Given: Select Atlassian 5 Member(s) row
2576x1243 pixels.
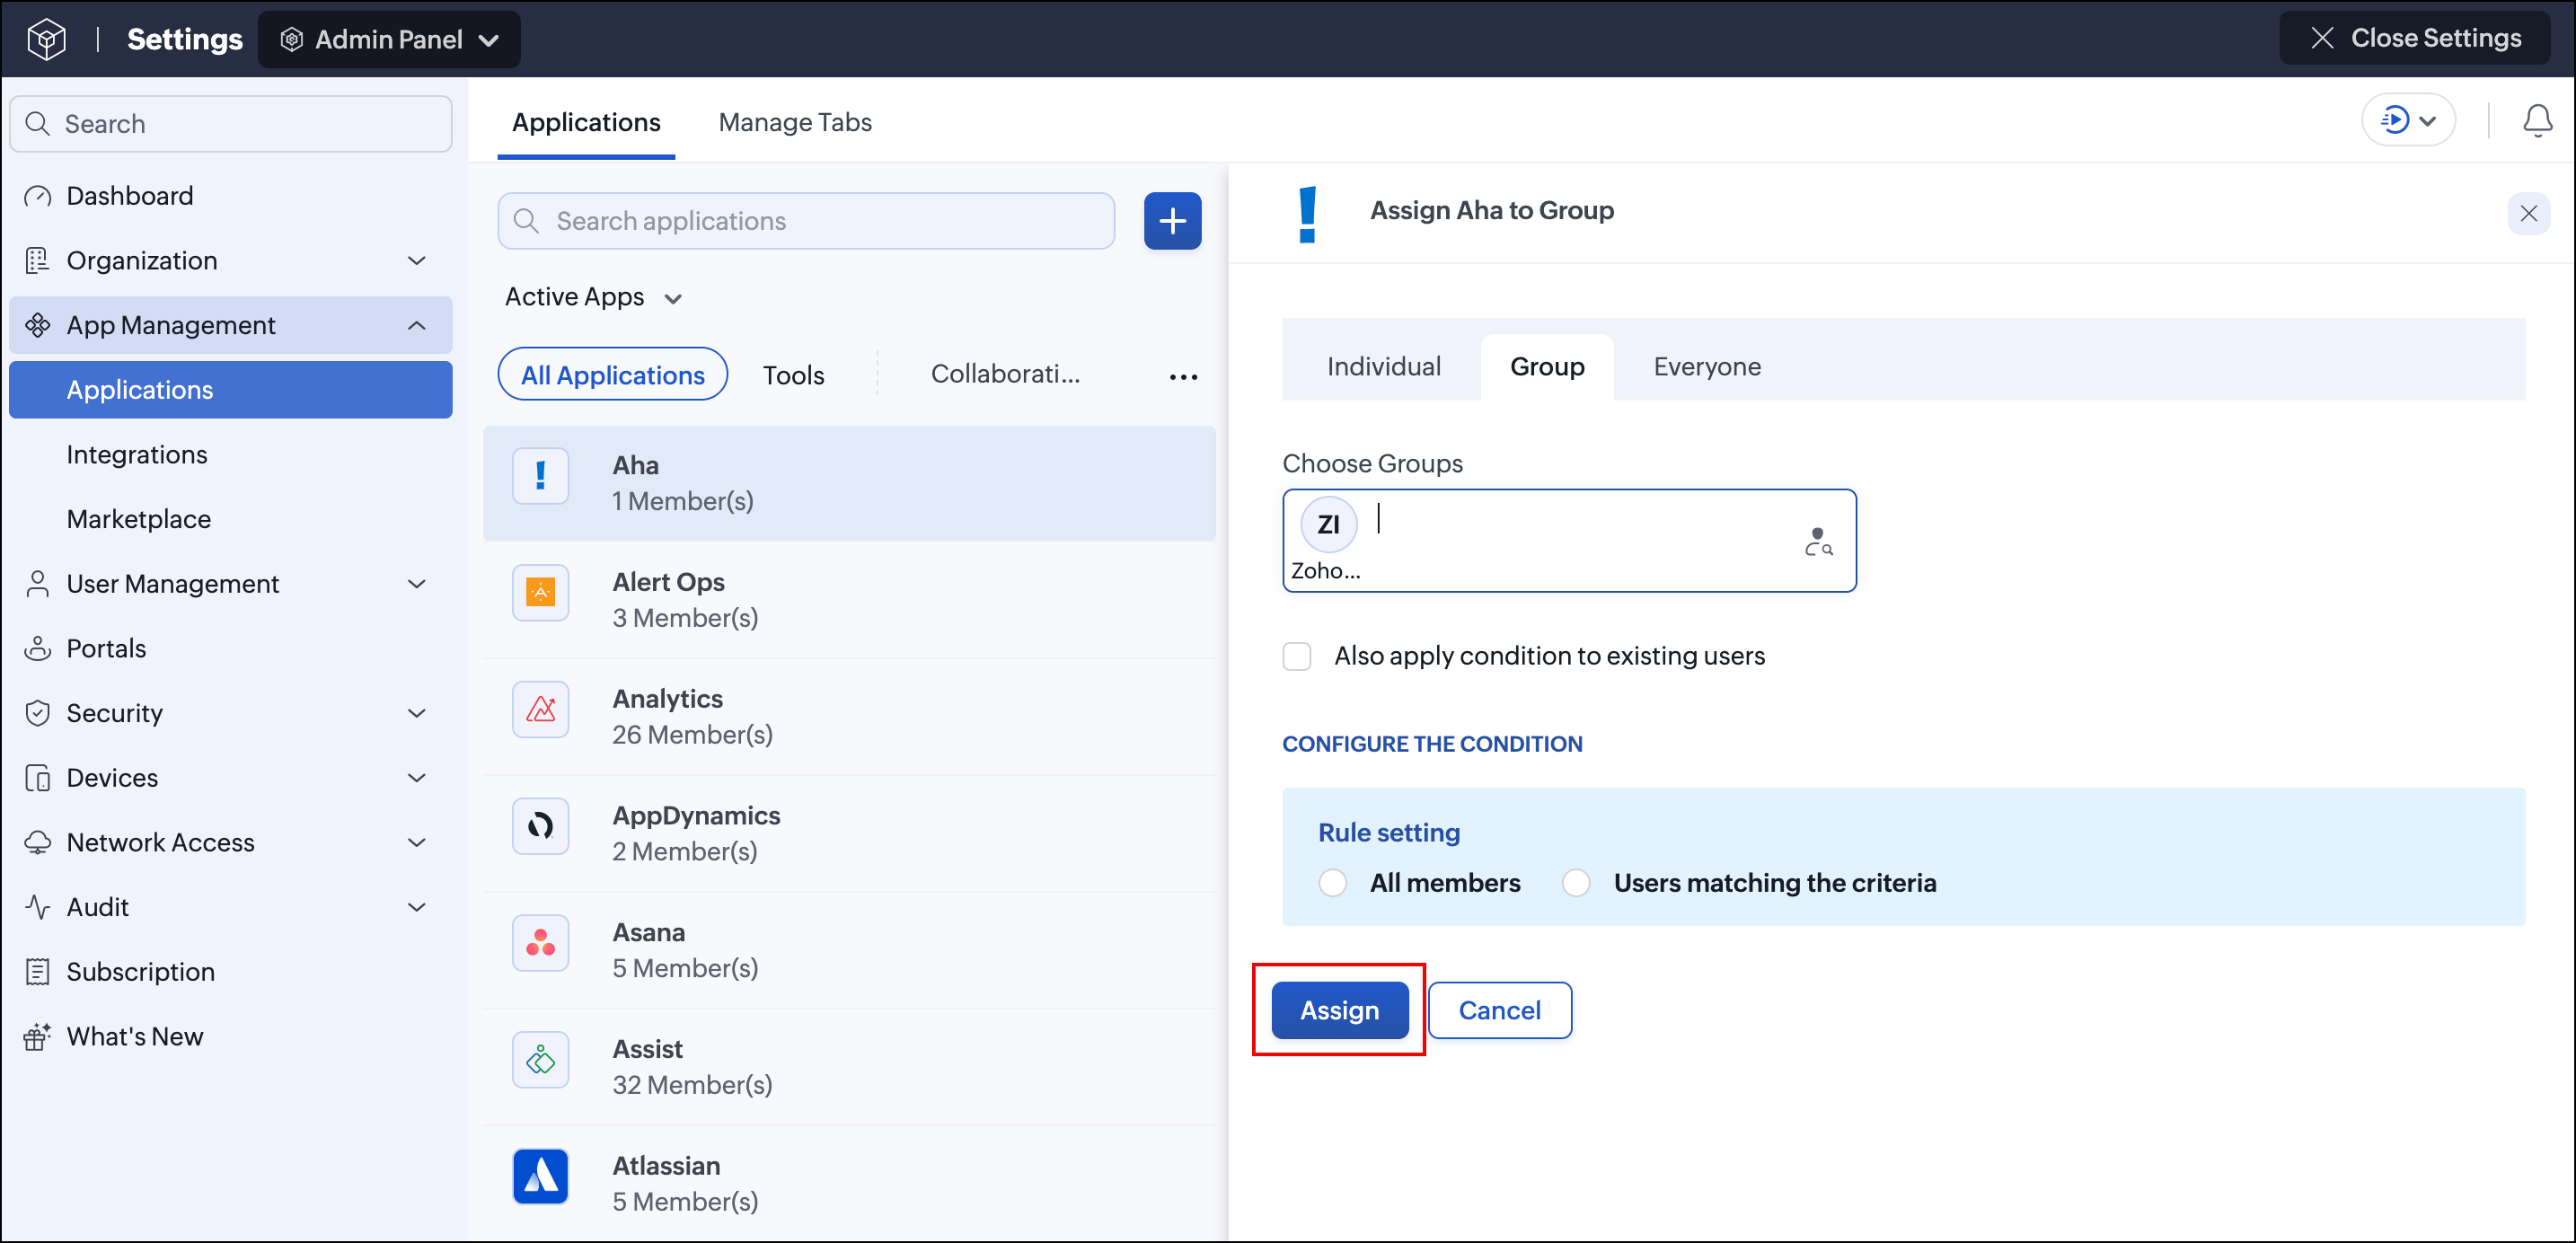Looking at the screenshot, I should click(849, 1184).
